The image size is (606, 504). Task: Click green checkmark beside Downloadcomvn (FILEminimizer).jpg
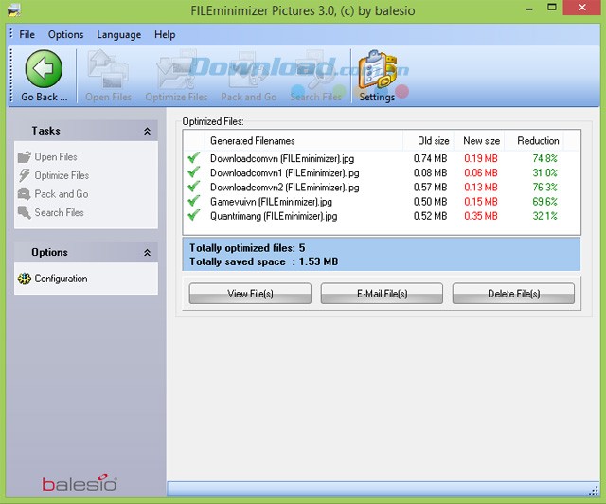point(193,158)
